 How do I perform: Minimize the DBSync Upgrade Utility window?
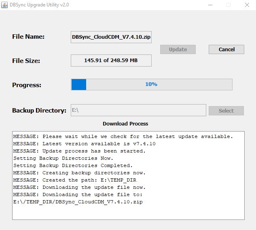210,5
